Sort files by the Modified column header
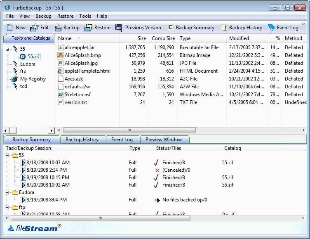The image size is (310, 239). click(x=247, y=38)
